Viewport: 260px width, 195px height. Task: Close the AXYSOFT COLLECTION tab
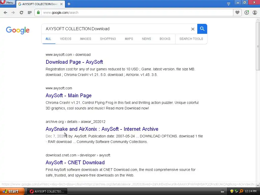pos(61,4)
